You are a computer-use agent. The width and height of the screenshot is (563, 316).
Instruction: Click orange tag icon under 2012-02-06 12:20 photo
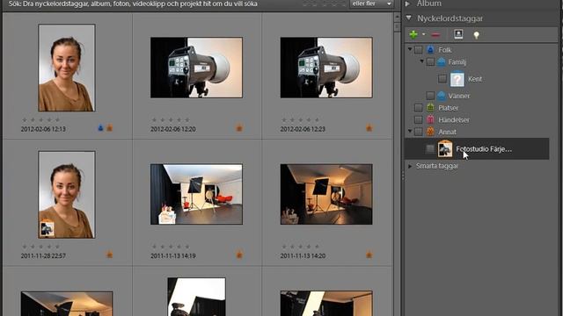[x=239, y=128]
